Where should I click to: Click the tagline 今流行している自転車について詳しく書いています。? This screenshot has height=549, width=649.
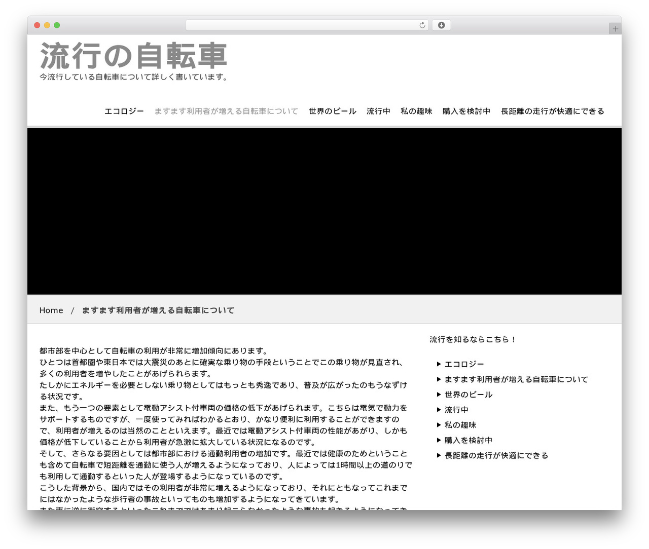(x=134, y=77)
